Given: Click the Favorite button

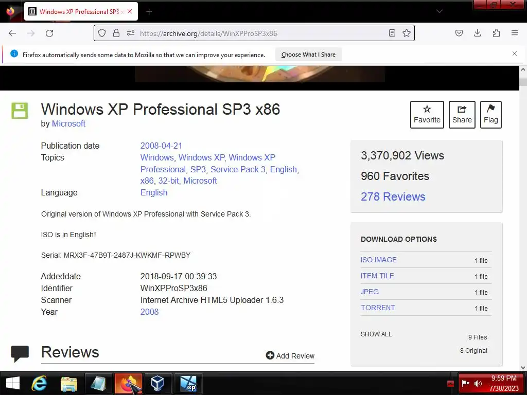Looking at the screenshot, I should [427, 115].
